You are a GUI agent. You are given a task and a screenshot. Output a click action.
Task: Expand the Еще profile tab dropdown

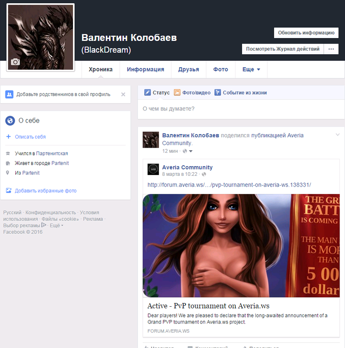251,70
